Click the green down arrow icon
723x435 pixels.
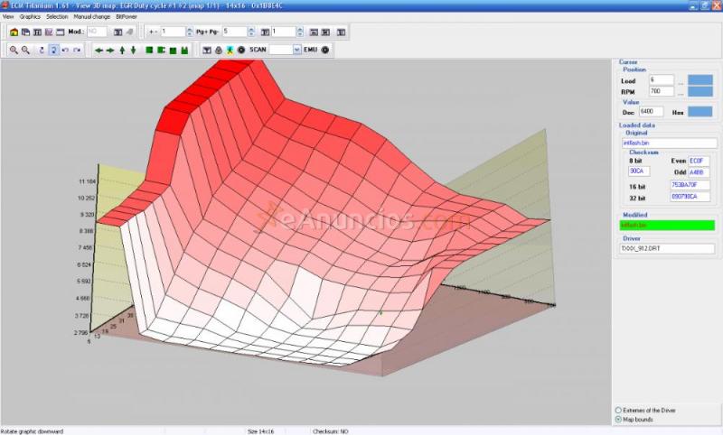[134, 50]
